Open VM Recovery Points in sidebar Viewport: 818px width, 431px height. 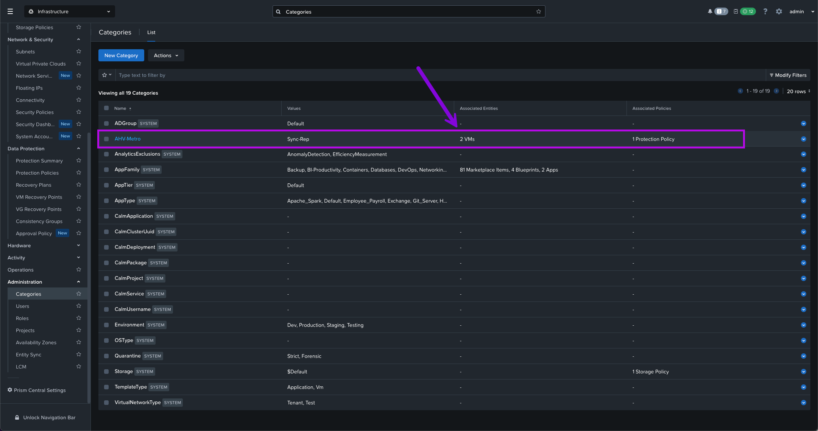(x=39, y=197)
